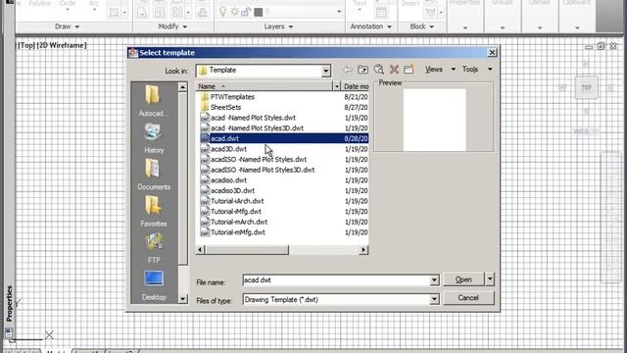Click the TOP face of the ViewCube

tap(586, 87)
